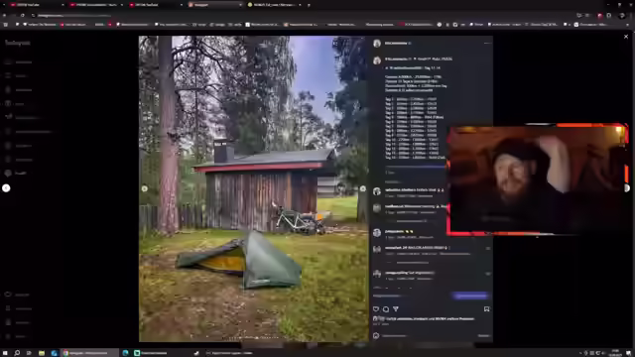Viewport: 635px width, 357px height.
Task: Switch to the second browser tab
Action: coord(96,5)
